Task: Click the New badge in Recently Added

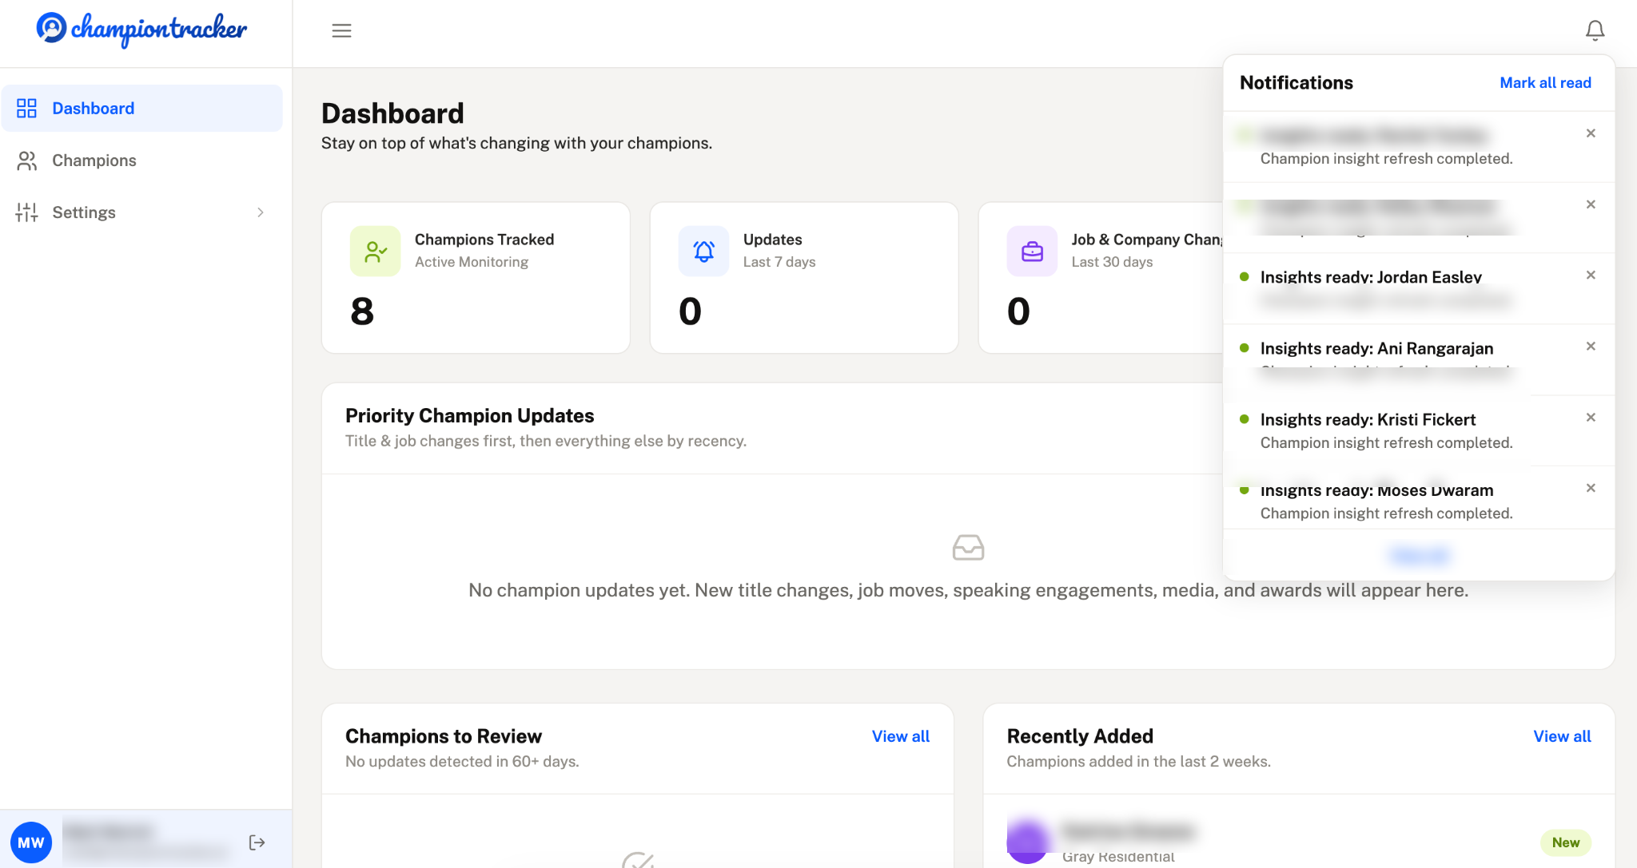Action: tap(1565, 842)
